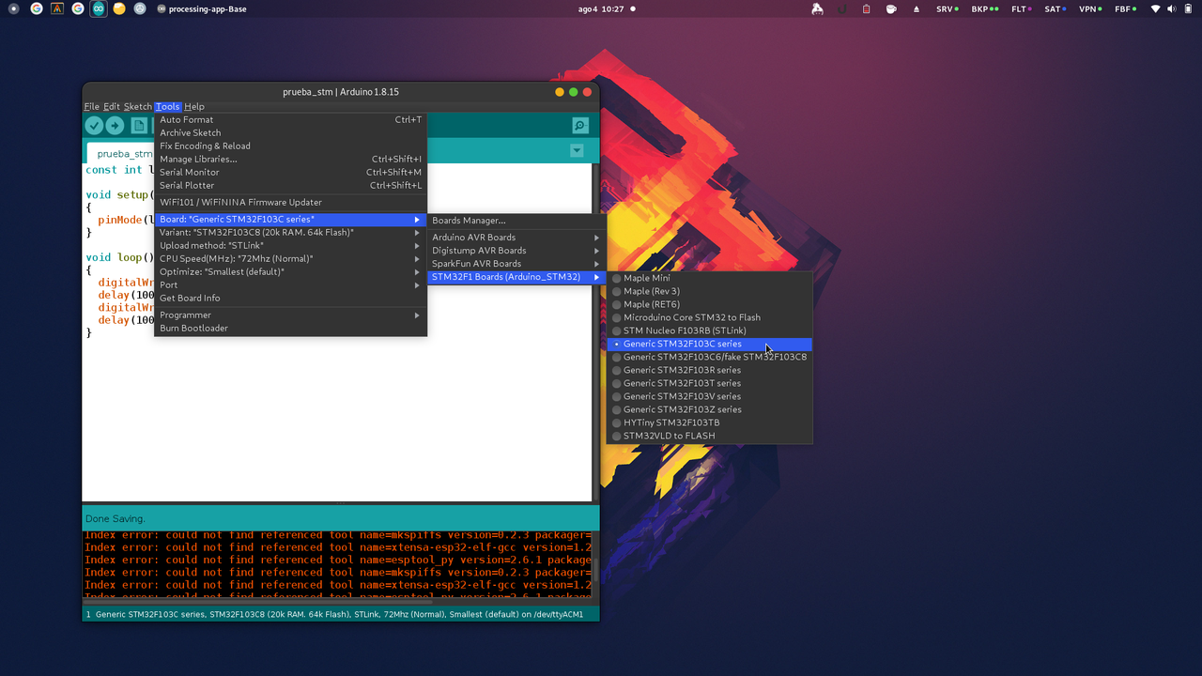Select Generic STM32F103C series board

pos(710,344)
